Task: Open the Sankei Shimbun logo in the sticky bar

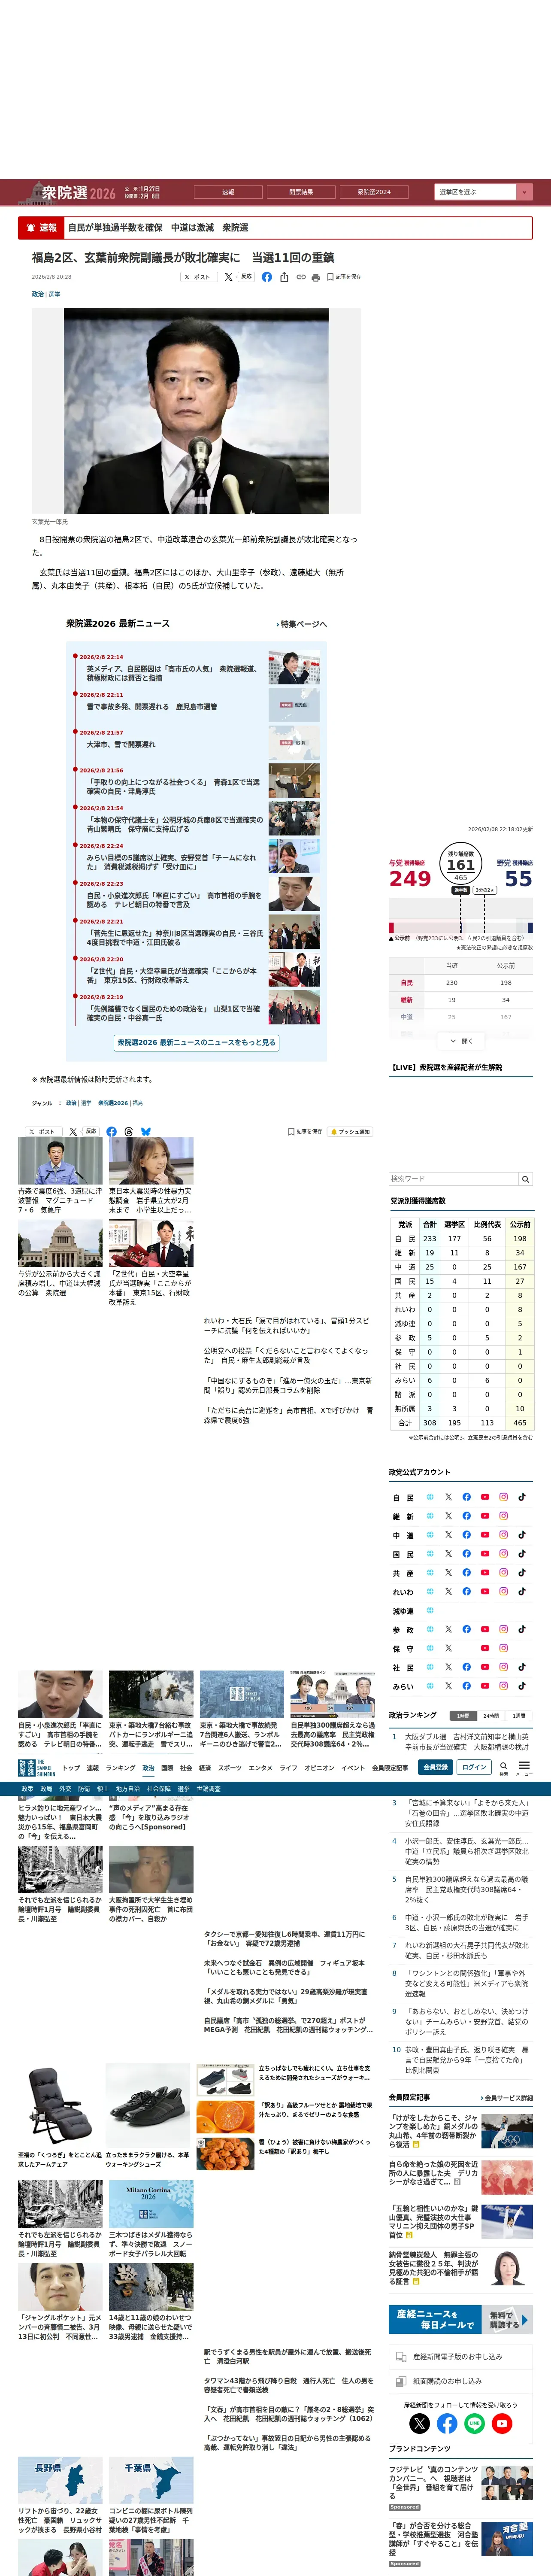Action: click(x=37, y=1767)
